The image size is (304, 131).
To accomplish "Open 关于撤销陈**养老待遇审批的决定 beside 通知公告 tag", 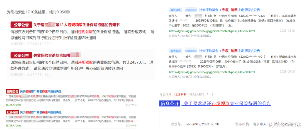I will tap(41, 91).
